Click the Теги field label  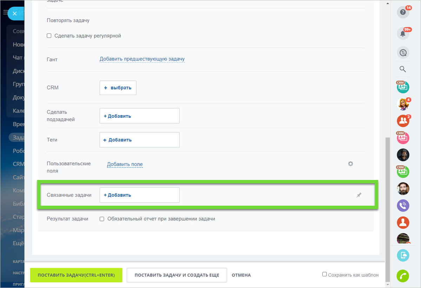click(52, 140)
